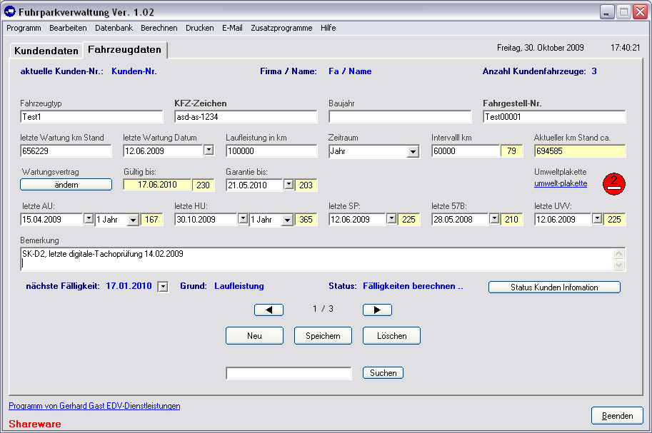Open the nächste Fälligkeit dropdown arrow
This screenshot has width=652, height=433.
163,287
